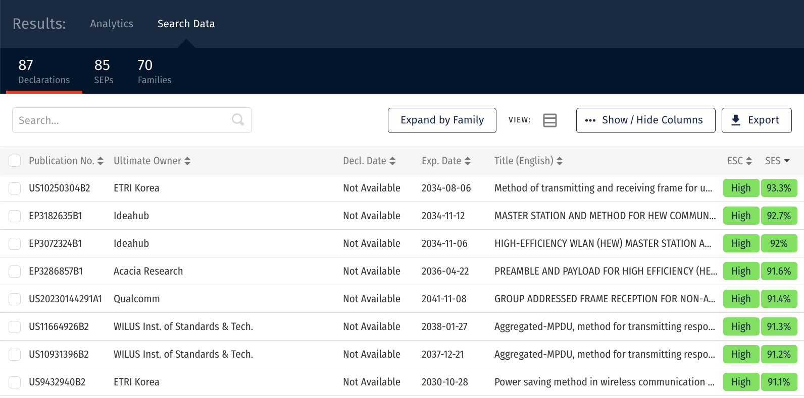This screenshot has height=398, width=804.
Task: Open publication US20230144291A1
Action: (x=65, y=299)
